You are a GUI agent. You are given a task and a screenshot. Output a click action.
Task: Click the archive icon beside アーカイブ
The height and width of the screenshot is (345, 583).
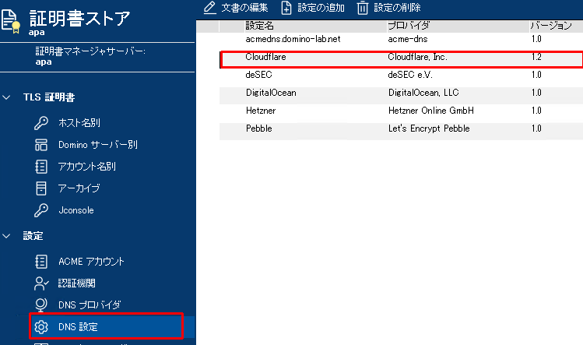coord(41,188)
